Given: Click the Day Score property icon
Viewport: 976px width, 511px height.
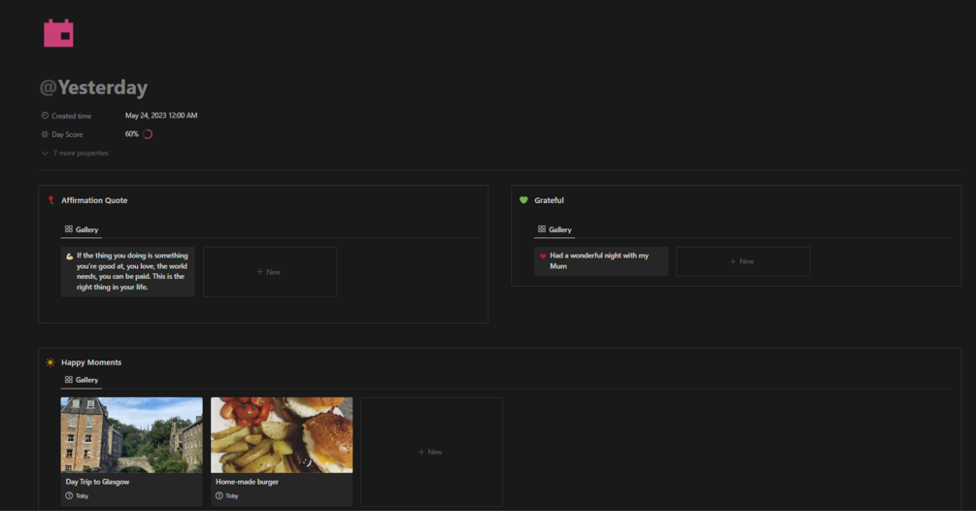Looking at the screenshot, I should [x=45, y=134].
